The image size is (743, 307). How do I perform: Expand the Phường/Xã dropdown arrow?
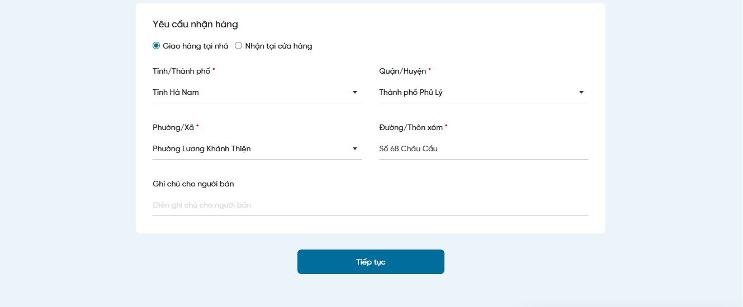(354, 148)
